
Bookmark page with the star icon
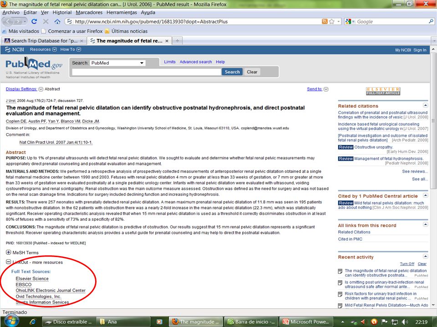(x=332, y=21)
